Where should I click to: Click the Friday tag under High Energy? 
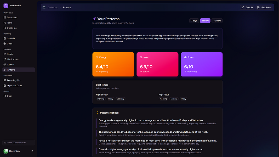[111, 99]
